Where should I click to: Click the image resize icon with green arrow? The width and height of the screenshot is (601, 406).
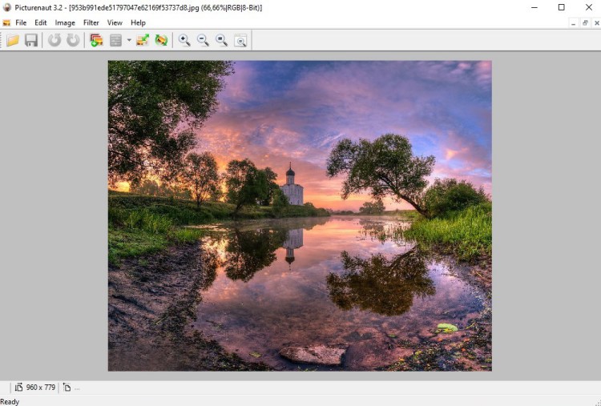(143, 40)
